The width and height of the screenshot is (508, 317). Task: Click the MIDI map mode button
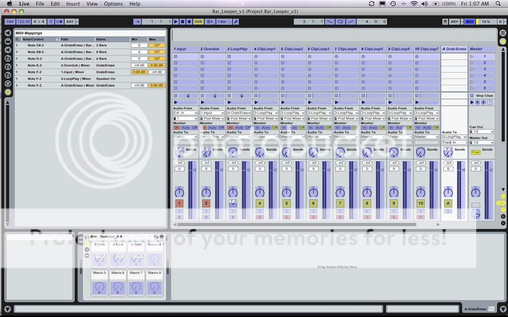[470, 22]
